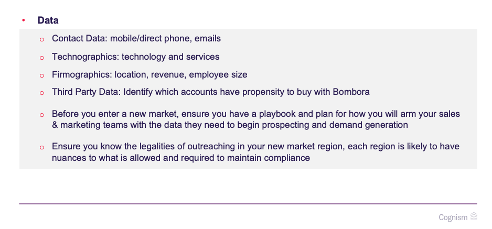Viewport: 492px width, 229px height.
Task: Click the bullet before 'Ensure you know'
Action: pyautogui.click(x=42, y=148)
